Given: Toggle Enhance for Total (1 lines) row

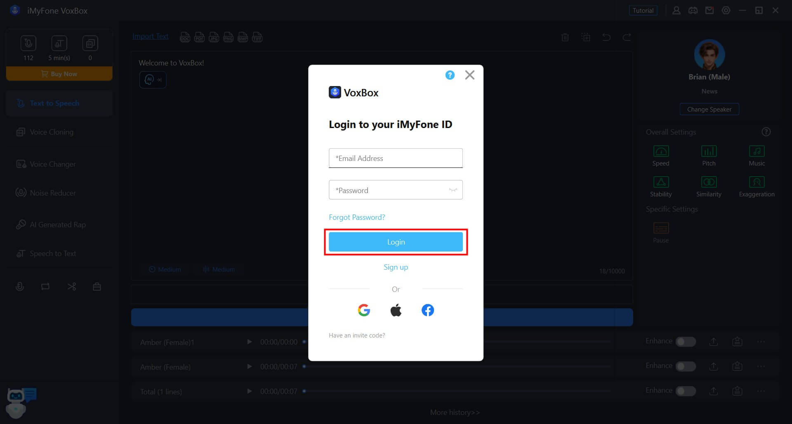Looking at the screenshot, I should point(686,391).
